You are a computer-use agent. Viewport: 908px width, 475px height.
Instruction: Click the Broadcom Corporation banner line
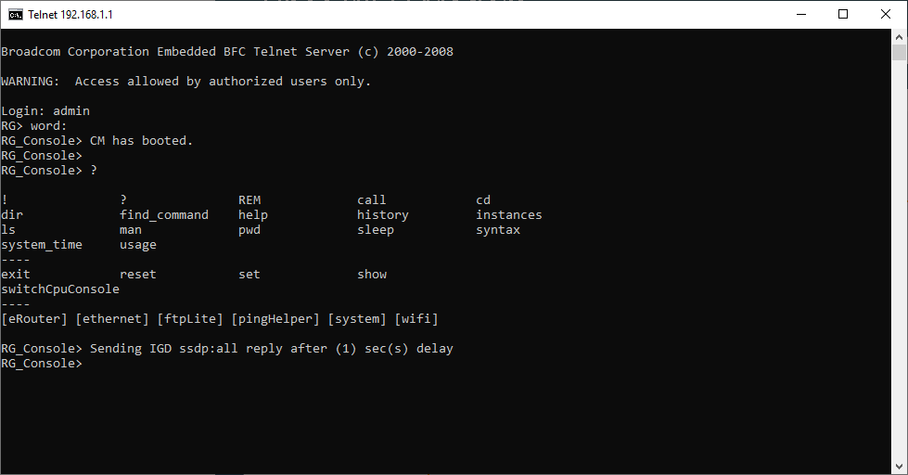(x=227, y=52)
